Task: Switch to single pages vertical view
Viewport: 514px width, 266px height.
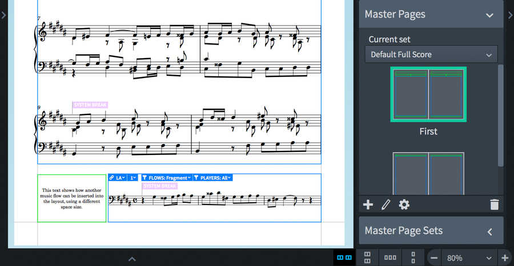Action: (x=413, y=257)
